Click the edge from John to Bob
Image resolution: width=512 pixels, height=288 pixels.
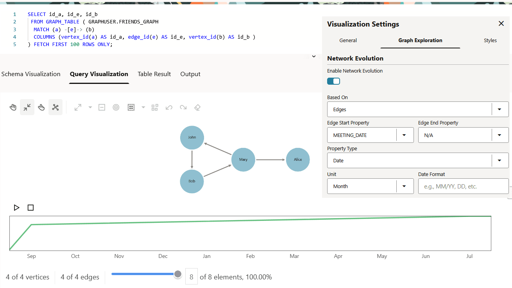tap(192, 159)
